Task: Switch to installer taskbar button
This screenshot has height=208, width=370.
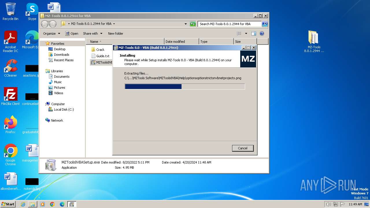Action: click(72, 204)
